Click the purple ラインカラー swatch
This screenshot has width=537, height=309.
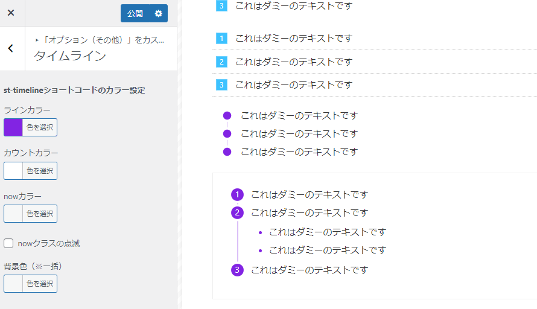click(x=13, y=127)
